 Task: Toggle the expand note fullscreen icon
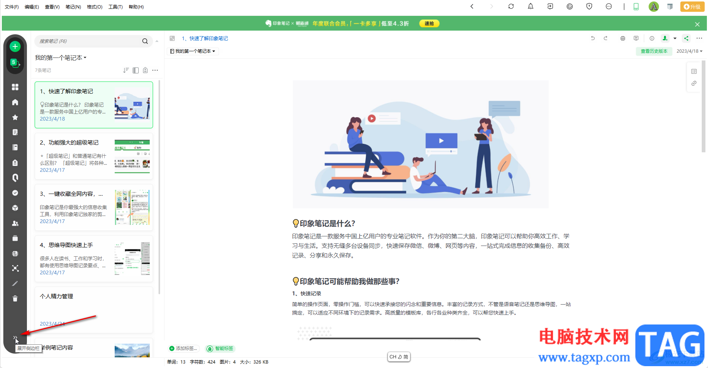[172, 38]
